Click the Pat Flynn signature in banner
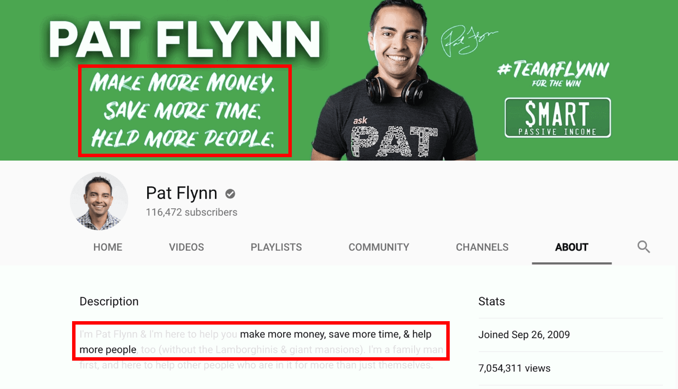The height and width of the screenshot is (389, 678). 469,41
